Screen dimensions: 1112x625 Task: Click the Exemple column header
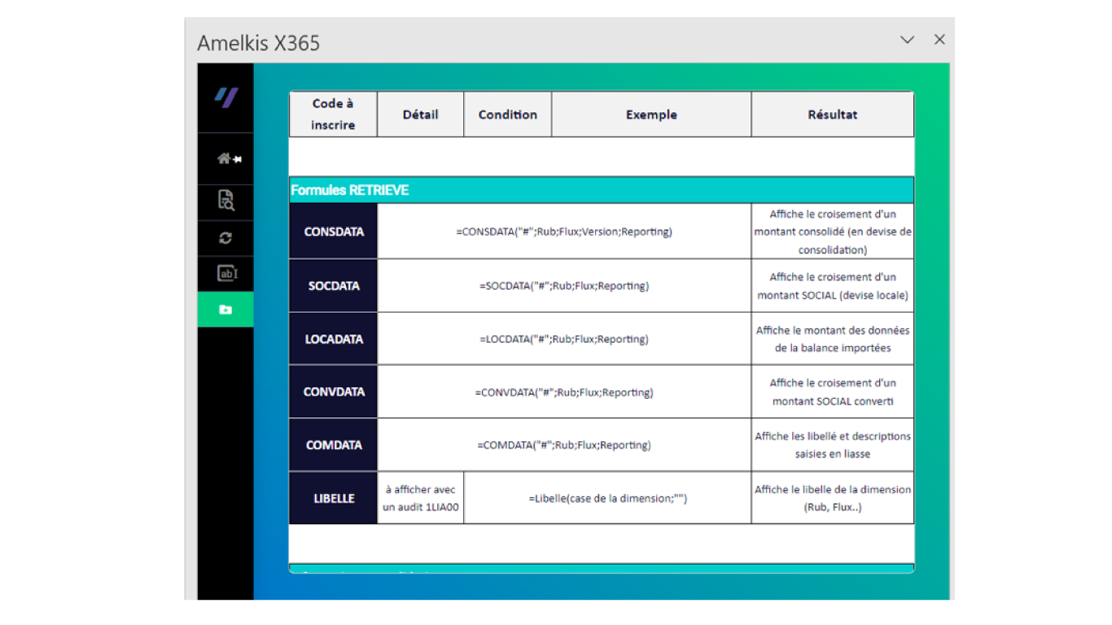click(651, 114)
